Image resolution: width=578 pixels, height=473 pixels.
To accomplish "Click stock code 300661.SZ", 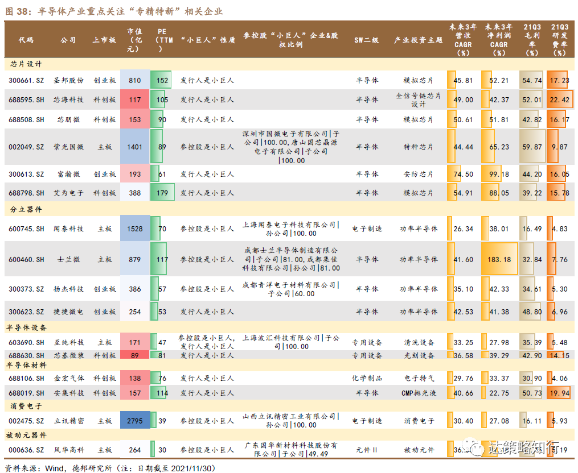I will [26, 81].
